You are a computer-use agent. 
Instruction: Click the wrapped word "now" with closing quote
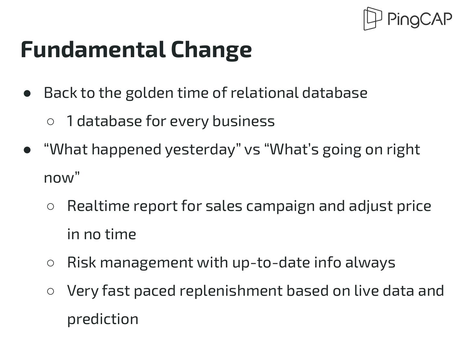pos(61,178)
